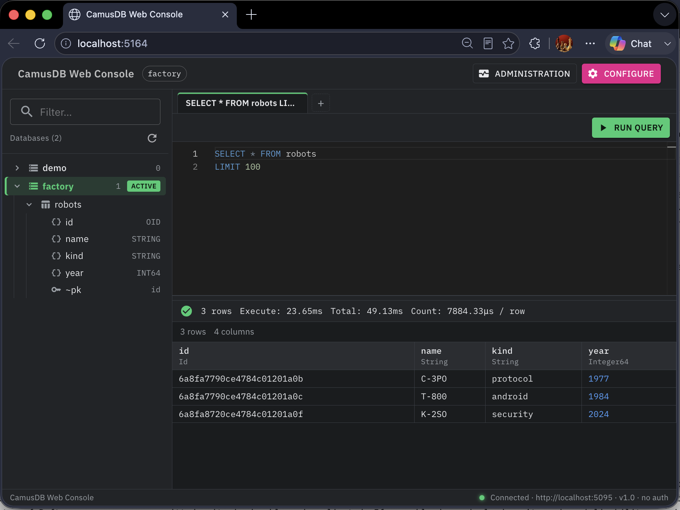Click the RUN QUERY button
Screen dimensions: 680x510
(x=631, y=128)
